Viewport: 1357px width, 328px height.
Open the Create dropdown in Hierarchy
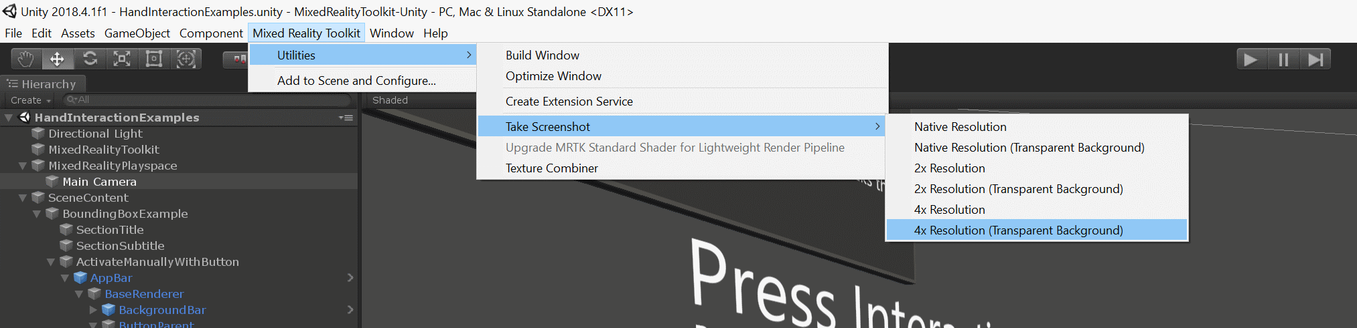click(30, 100)
